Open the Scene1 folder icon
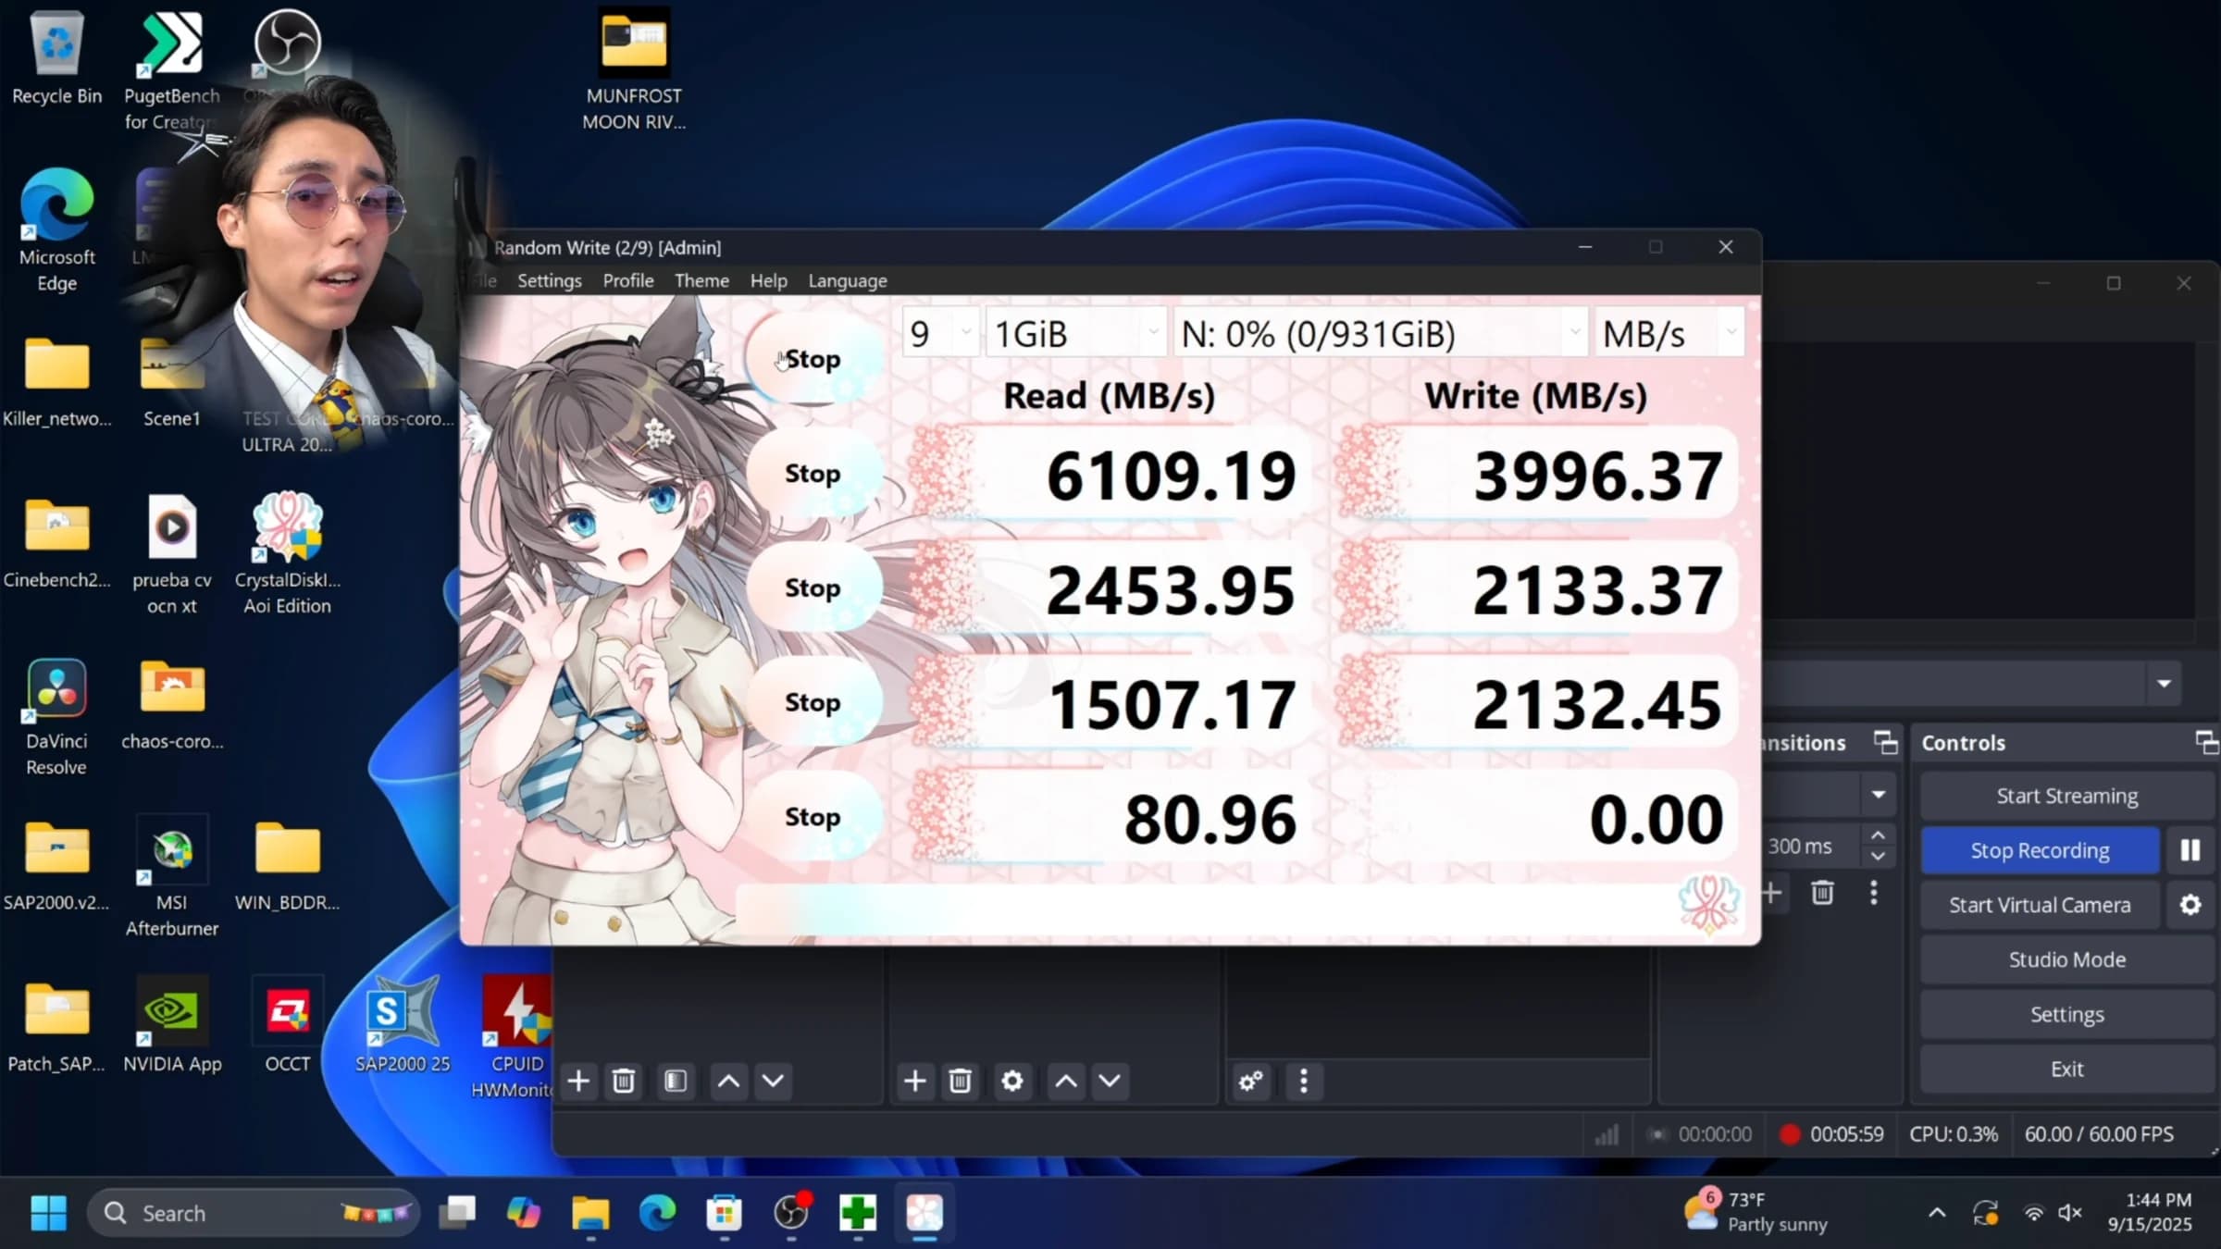The width and height of the screenshot is (2221, 1249). coord(172,381)
